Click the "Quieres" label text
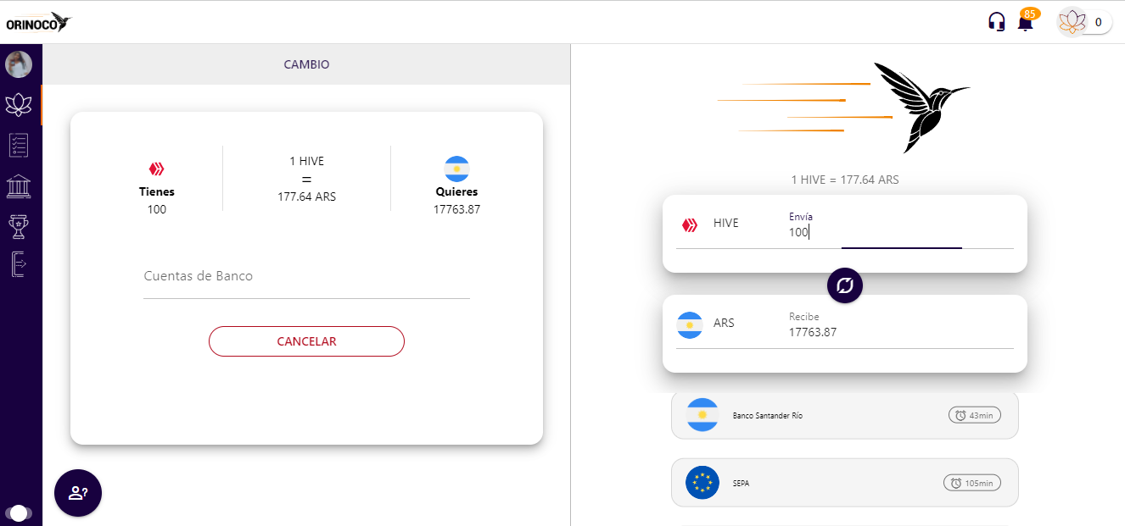Viewport: 1125px width, 526px height. (x=456, y=192)
